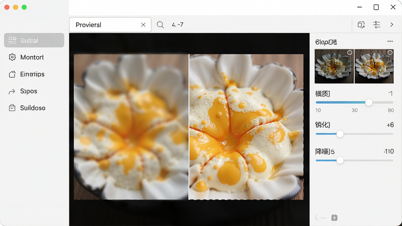Expand the toolbar right chevron
This screenshot has height=226, width=402.
[x=392, y=25]
